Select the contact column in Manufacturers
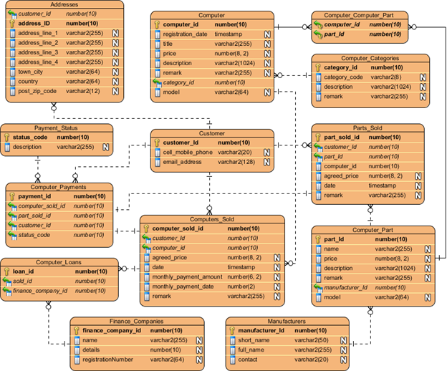 click(247, 360)
